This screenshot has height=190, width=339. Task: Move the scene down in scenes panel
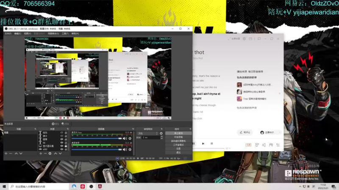click(21, 153)
